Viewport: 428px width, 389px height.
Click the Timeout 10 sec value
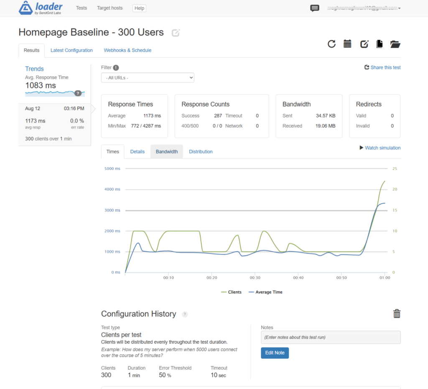click(x=218, y=375)
